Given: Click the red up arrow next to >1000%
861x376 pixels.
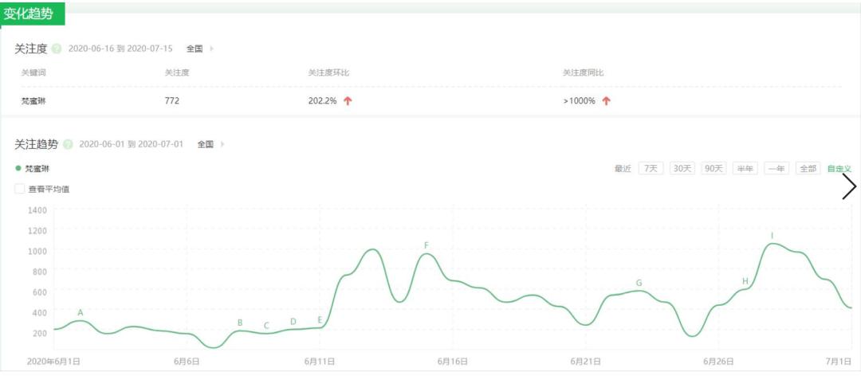Looking at the screenshot, I should click(x=606, y=101).
